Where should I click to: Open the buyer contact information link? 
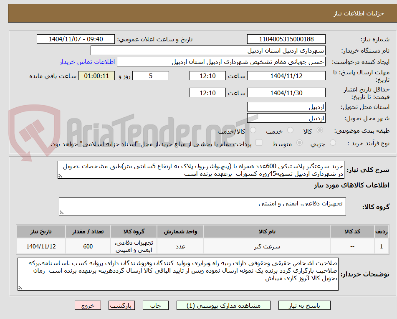point(87,62)
